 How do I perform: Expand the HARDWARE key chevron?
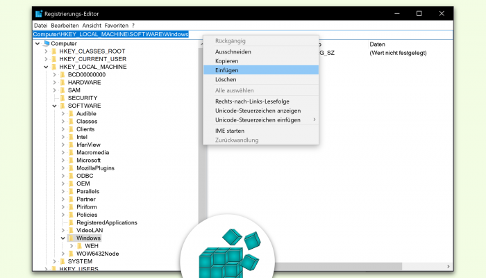(55, 82)
